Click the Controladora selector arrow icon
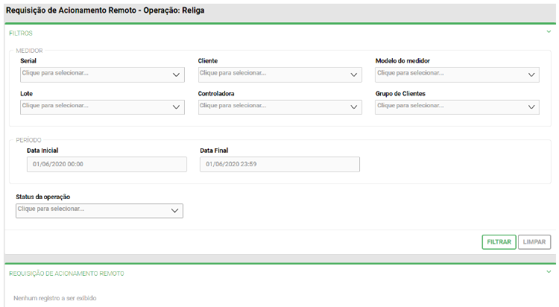This screenshot has height=307, width=559. tap(354, 107)
